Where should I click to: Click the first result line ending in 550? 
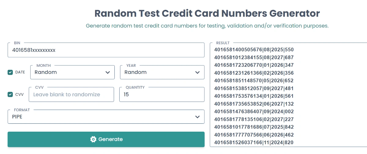click(254, 50)
